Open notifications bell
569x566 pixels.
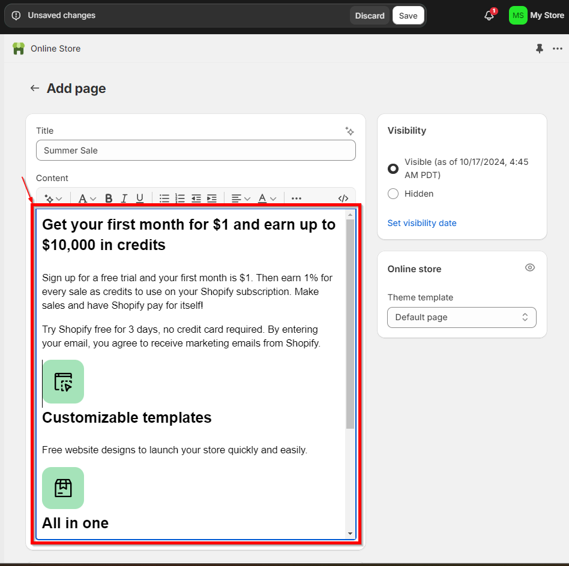pyautogui.click(x=489, y=16)
